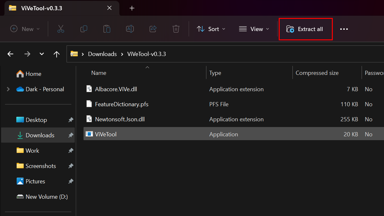Image resolution: width=384 pixels, height=216 pixels.
Task: Select the ViVeTool application file
Action: click(106, 134)
